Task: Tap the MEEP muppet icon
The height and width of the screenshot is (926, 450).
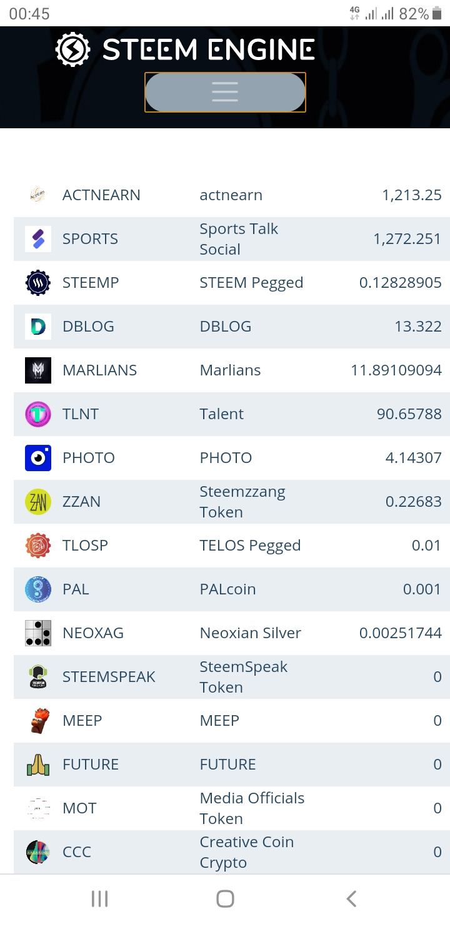Action: tap(38, 721)
